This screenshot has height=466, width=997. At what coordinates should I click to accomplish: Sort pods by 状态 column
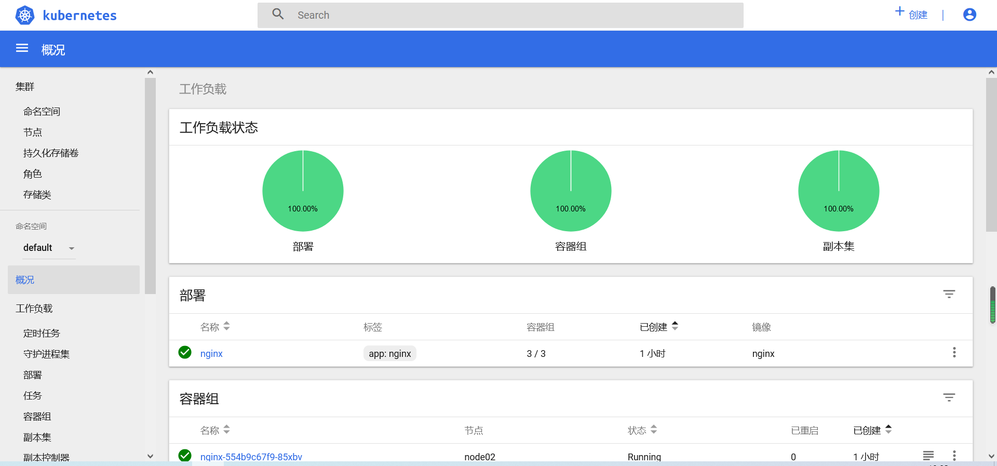[x=642, y=430]
